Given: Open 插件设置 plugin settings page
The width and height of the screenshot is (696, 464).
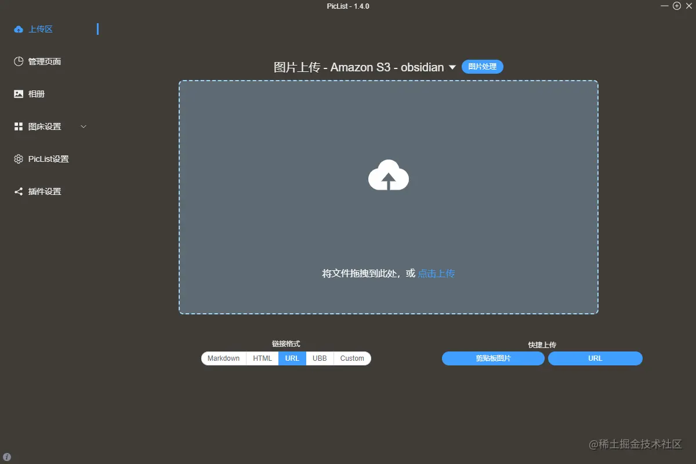Looking at the screenshot, I should [45, 191].
